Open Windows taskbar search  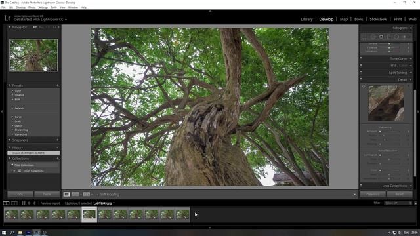tap(12, 233)
